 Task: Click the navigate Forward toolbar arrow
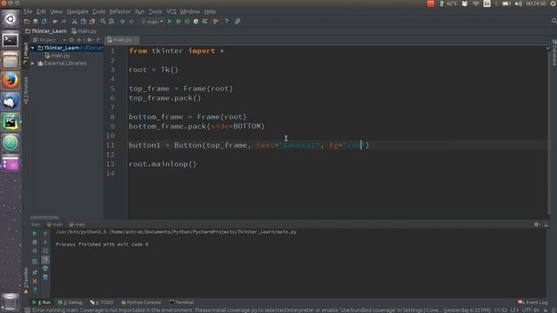(x=131, y=21)
